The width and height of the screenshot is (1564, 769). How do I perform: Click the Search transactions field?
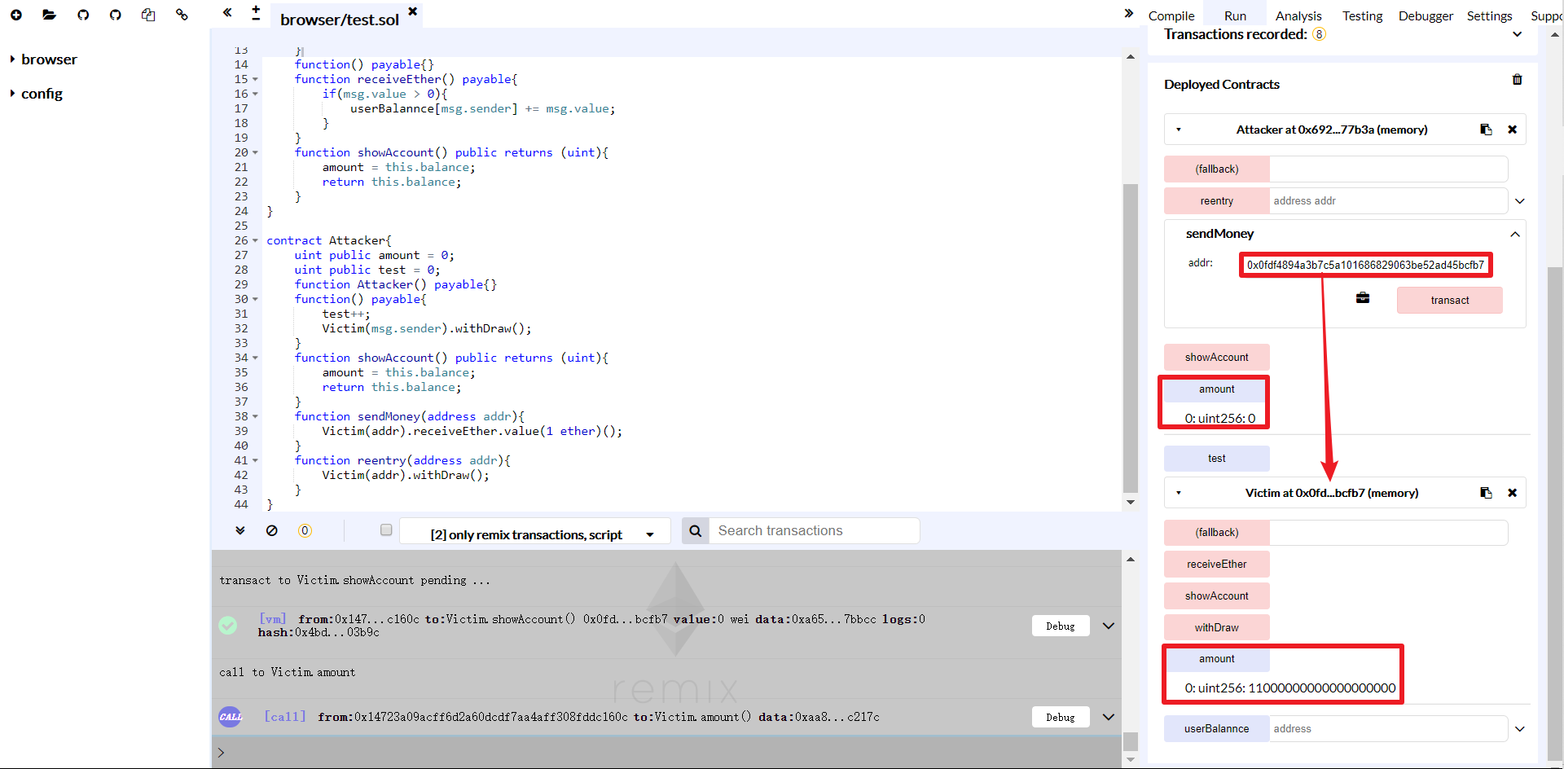pos(815,531)
